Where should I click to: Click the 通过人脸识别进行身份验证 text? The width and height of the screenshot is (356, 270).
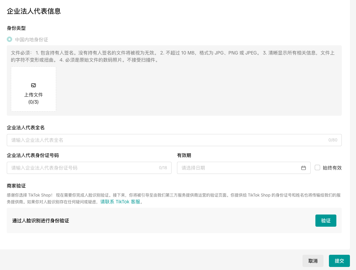coord(41,221)
